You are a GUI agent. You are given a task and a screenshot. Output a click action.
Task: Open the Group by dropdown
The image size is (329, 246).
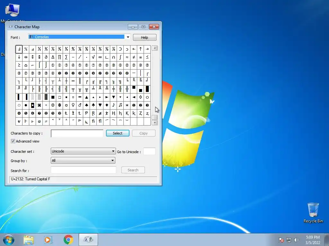pos(83,160)
